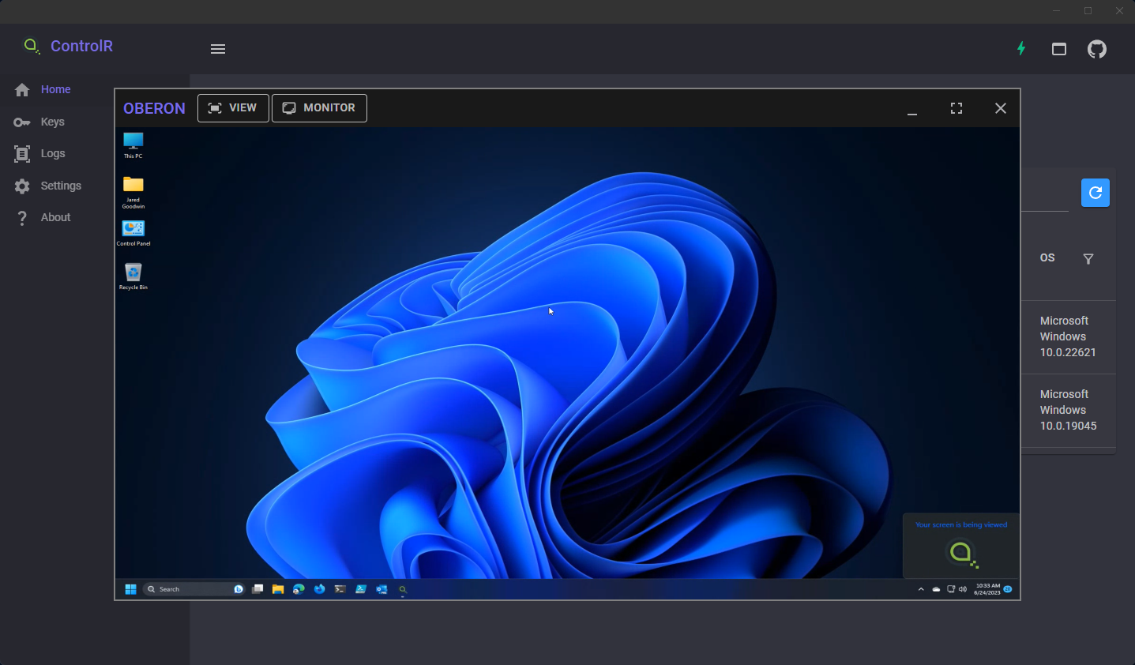
Task: Open Outlook on remote taskbar
Action: tap(381, 589)
